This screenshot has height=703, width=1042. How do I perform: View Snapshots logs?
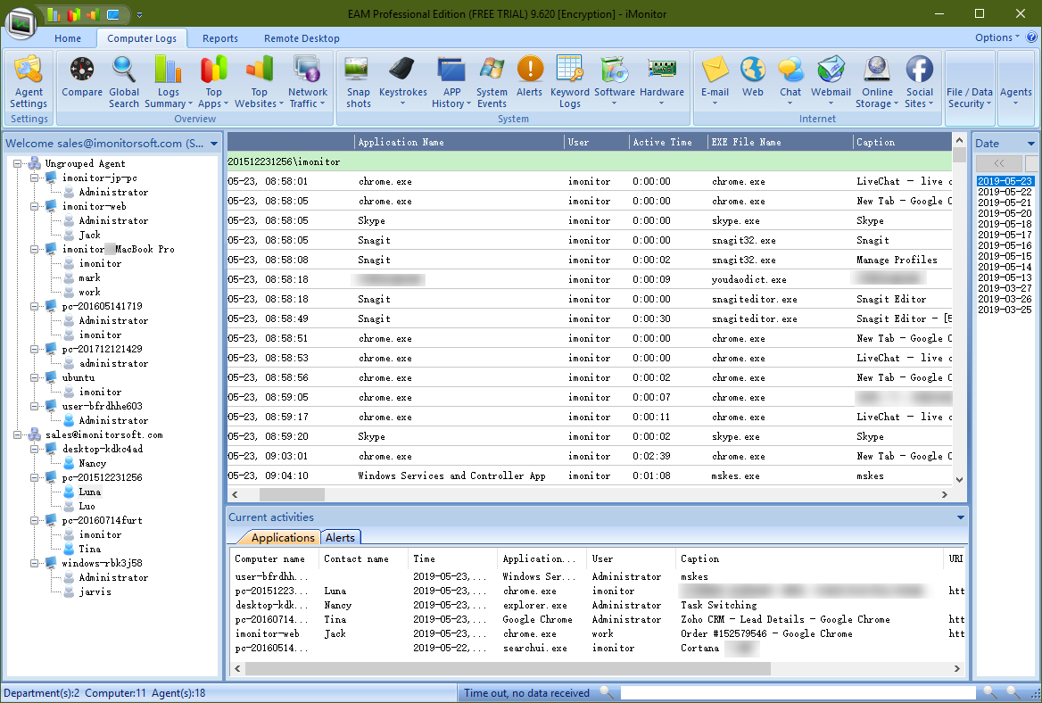tap(359, 82)
